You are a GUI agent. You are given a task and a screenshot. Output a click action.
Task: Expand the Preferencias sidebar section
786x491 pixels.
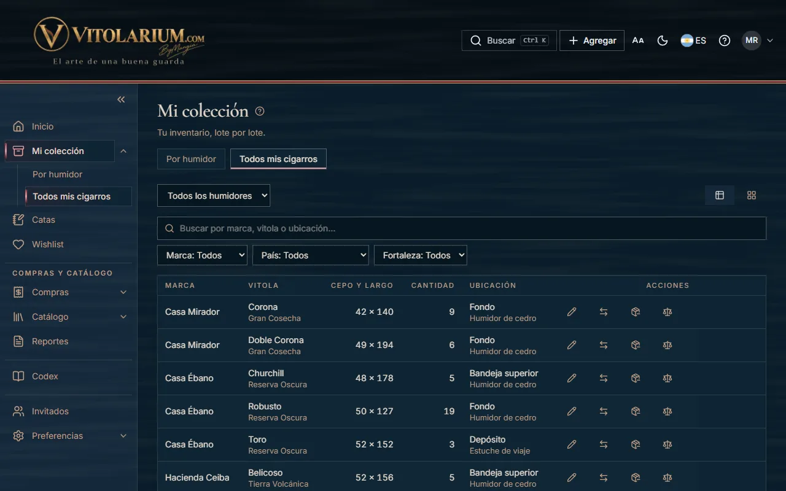pos(123,436)
